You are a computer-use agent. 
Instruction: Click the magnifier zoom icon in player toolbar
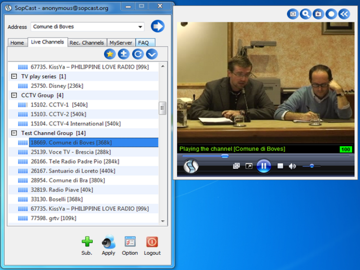click(306, 14)
